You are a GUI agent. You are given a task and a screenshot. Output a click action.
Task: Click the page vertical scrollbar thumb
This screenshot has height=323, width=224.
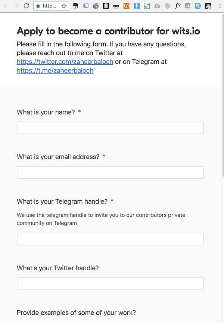223,95
